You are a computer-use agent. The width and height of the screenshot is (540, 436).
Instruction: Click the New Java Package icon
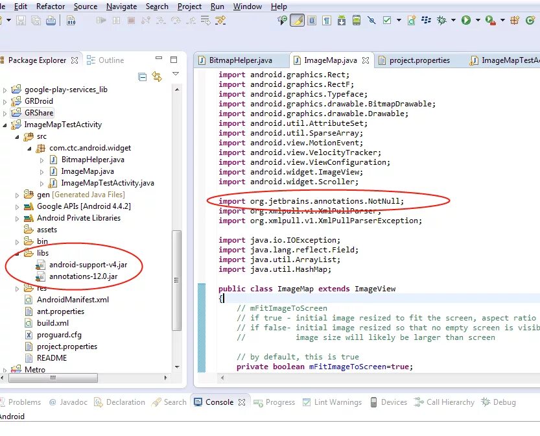click(x=515, y=20)
